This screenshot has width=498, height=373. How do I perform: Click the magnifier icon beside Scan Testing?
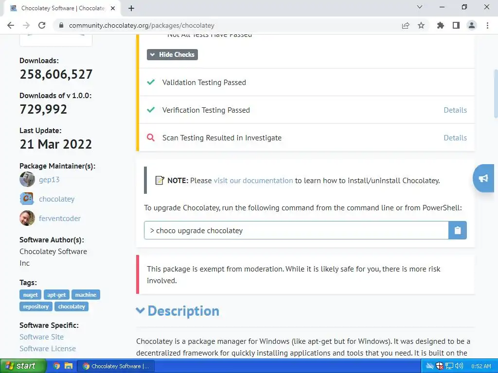point(151,137)
